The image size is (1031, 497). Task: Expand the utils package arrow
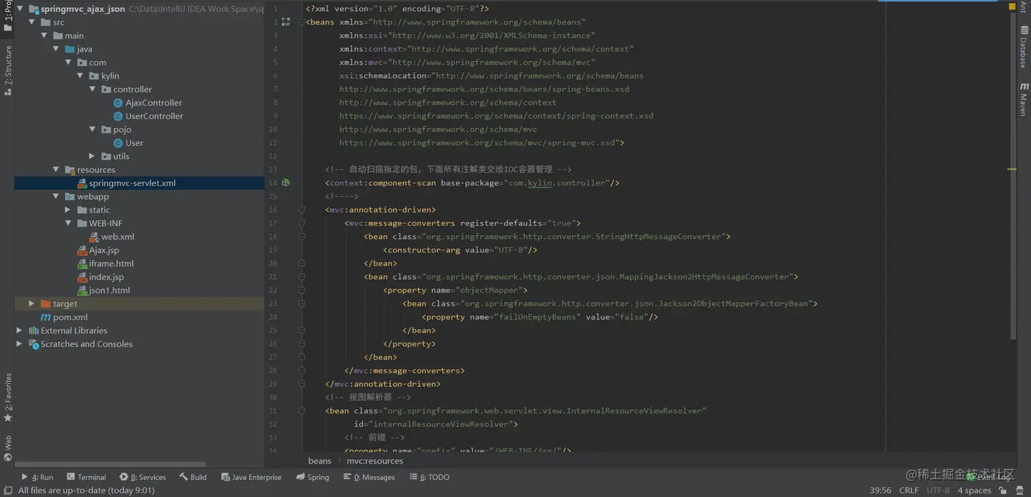click(93, 156)
